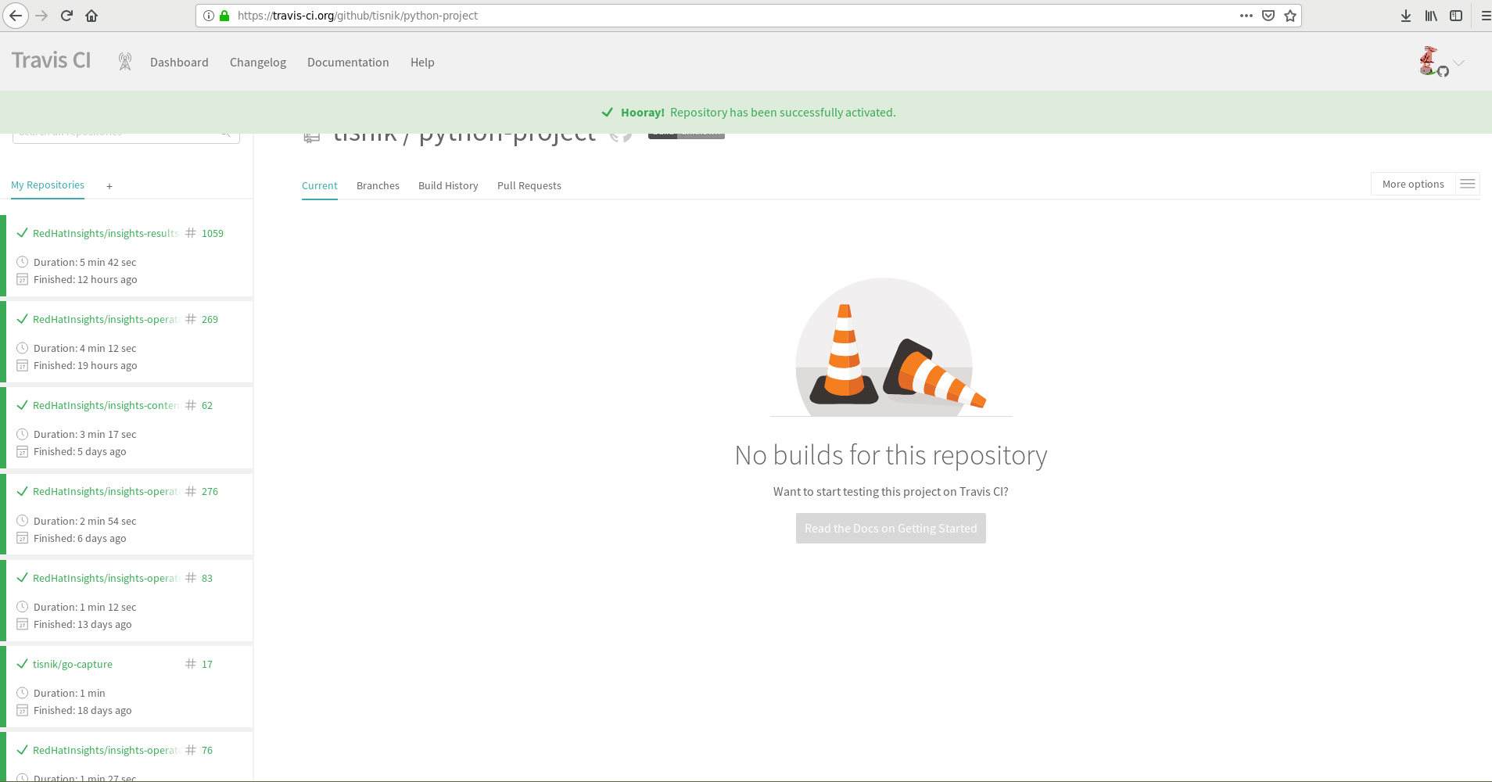
Task: Click the user avatar image
Action: tap(1429, 61)
